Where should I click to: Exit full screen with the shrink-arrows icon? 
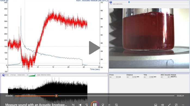(x=169, y=105)
